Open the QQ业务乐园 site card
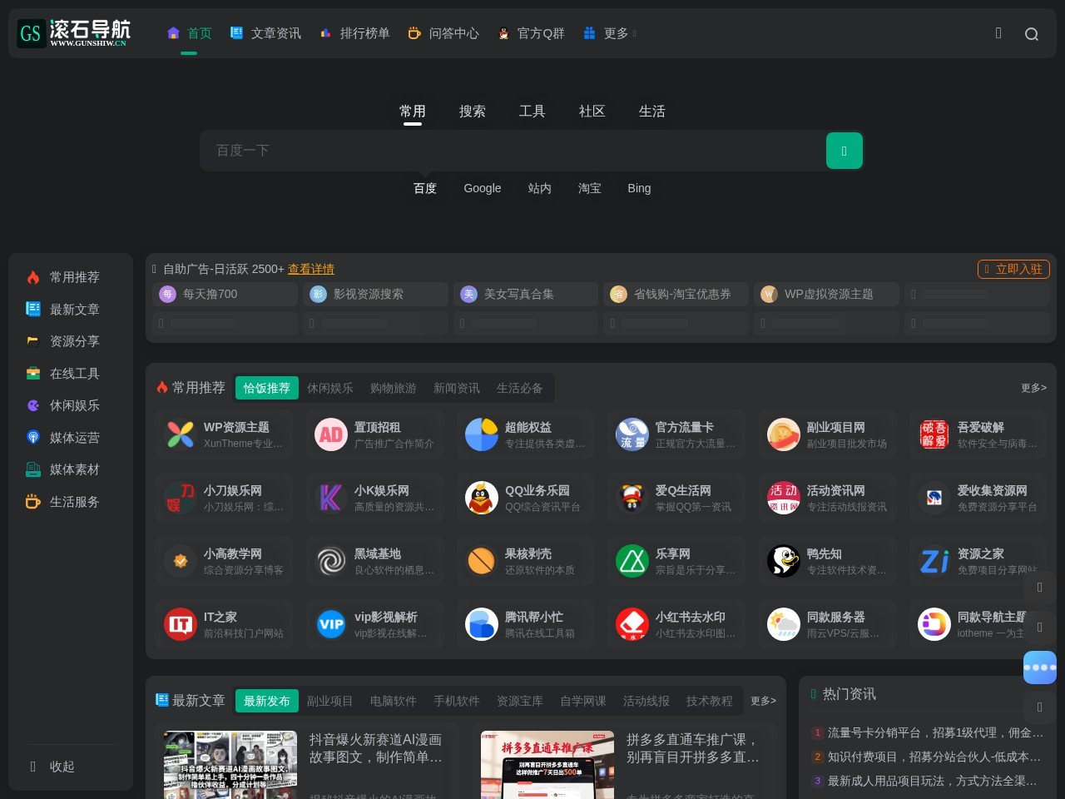Viewport: 1065px width, 799px height. [525, 498]
